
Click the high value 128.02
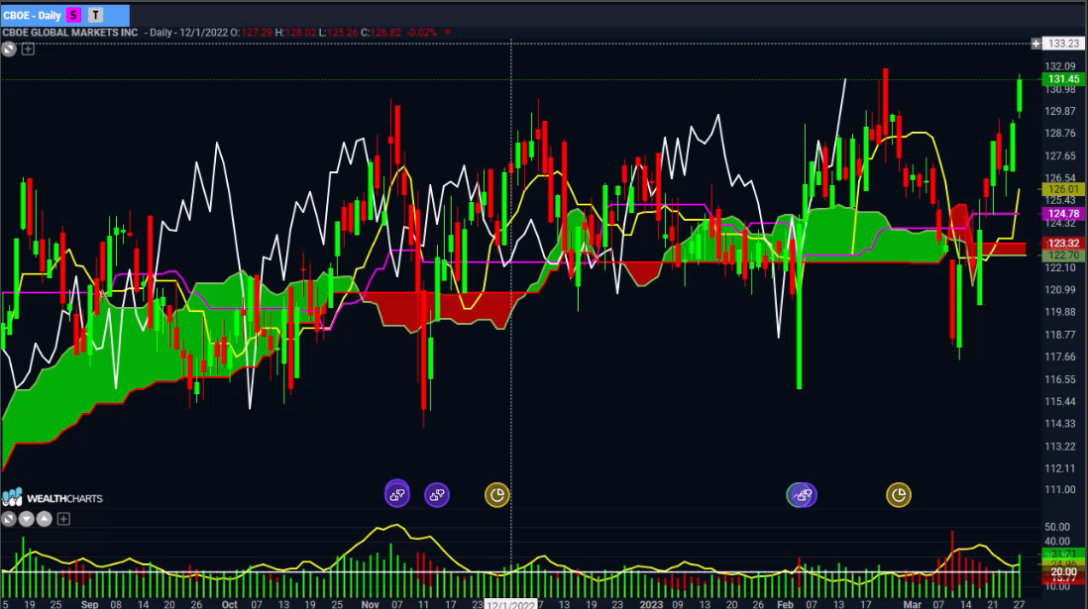click(300, 32)
